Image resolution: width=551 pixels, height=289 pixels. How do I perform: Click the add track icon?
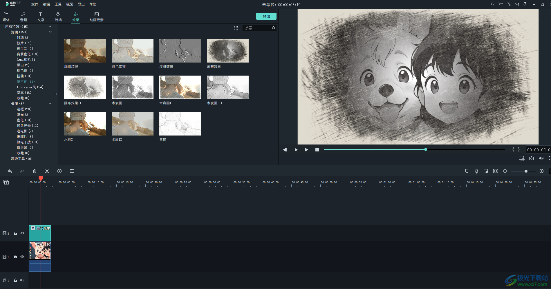(6, 182)
